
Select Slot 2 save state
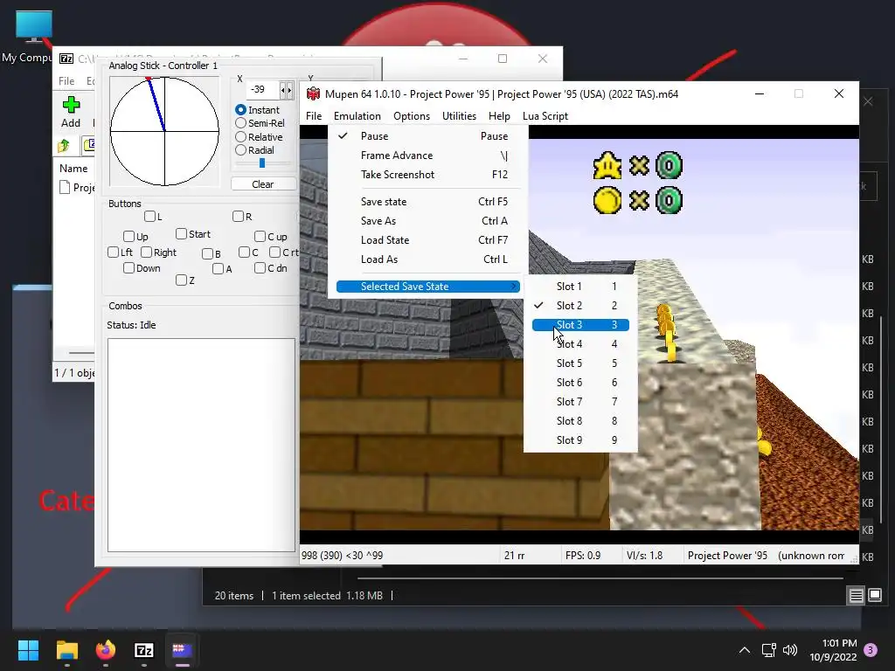coord(580,306)
